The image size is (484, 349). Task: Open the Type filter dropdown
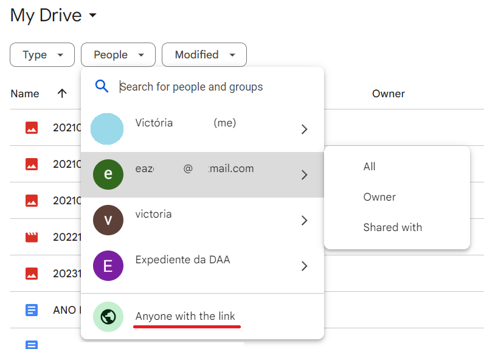(x=42, y=55)
